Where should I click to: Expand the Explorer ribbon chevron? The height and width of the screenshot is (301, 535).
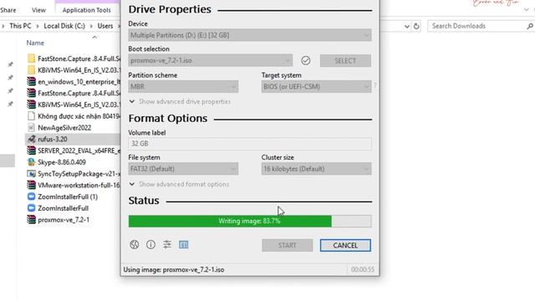click(x=527, y=10)
